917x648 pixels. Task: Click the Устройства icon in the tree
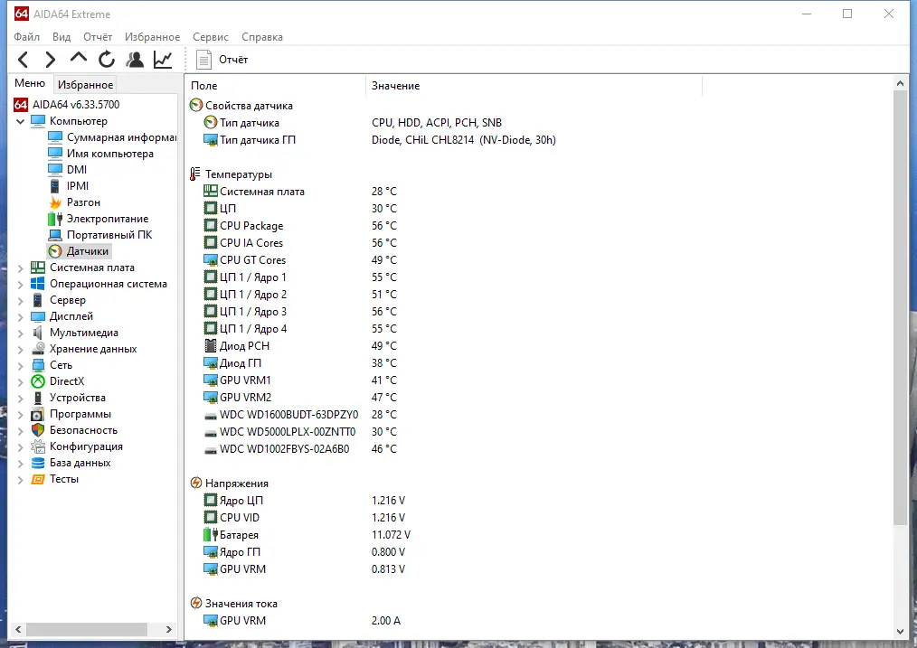pos(38,398)
